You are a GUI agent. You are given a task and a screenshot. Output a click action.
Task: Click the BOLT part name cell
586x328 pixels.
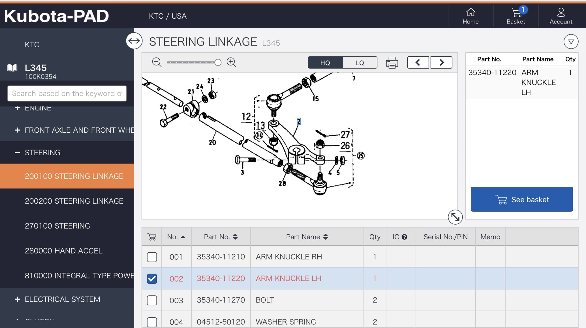point(307,300)
